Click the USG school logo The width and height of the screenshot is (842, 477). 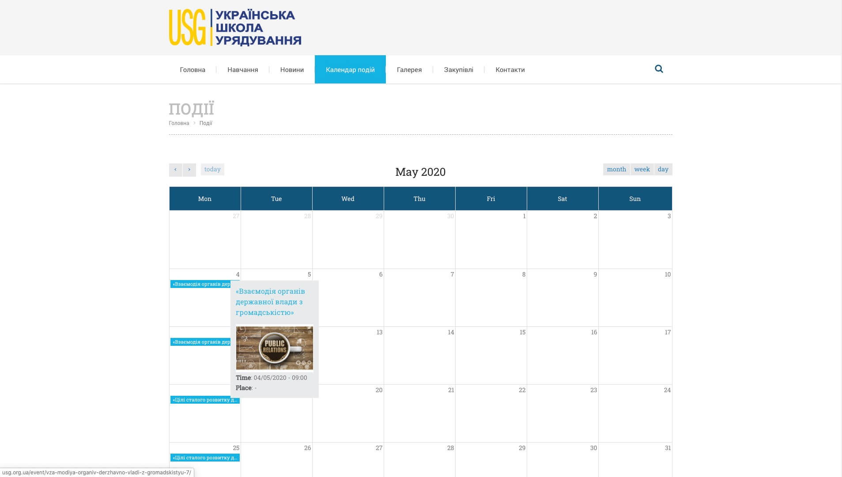point(235,27)
